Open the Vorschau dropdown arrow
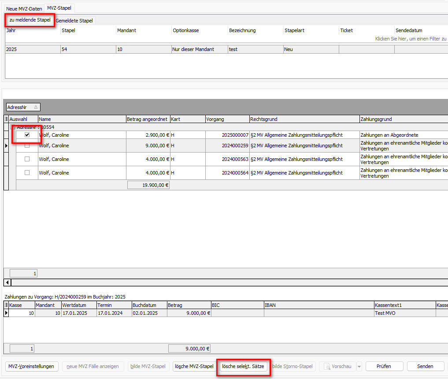The height and width of the screenshot is (379, 448). [x=359, y=366]
